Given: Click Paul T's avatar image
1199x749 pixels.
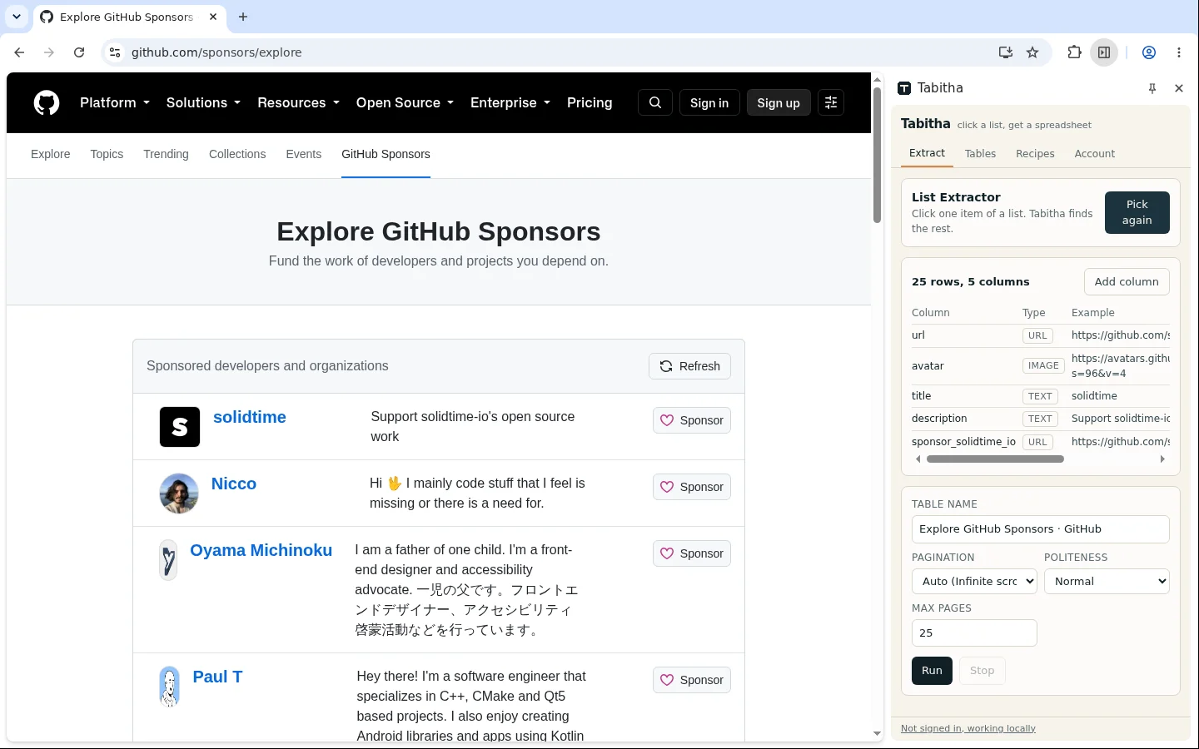Looking at the screenshot, I should coord(169,687).
